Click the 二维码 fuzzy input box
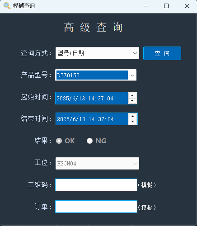197x226 pixels. (96, 185)
